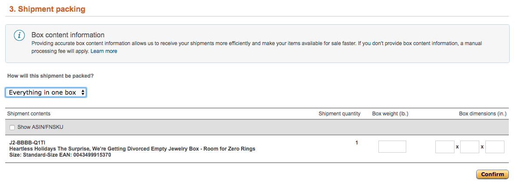Open the Learn more link
This screenshot has width=514, height=187.
click(103, 51)
